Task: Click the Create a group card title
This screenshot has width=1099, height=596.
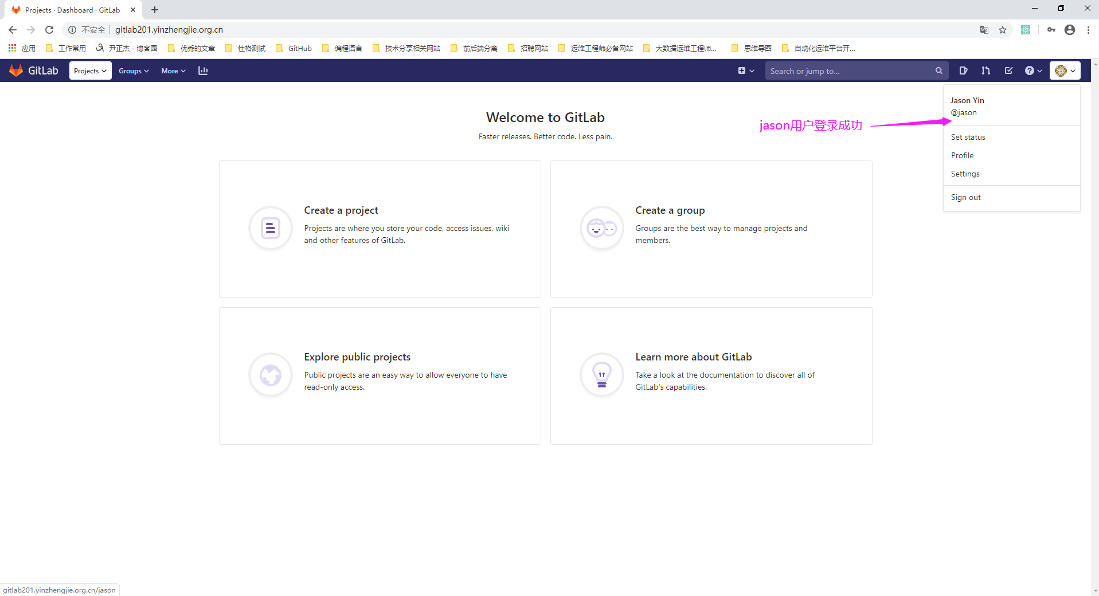Action: 670,210
